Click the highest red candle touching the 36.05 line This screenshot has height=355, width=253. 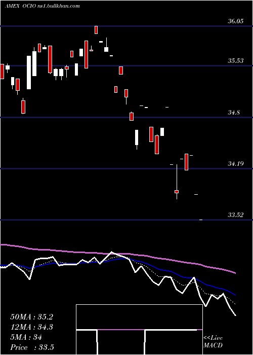[x=96, y=30]
